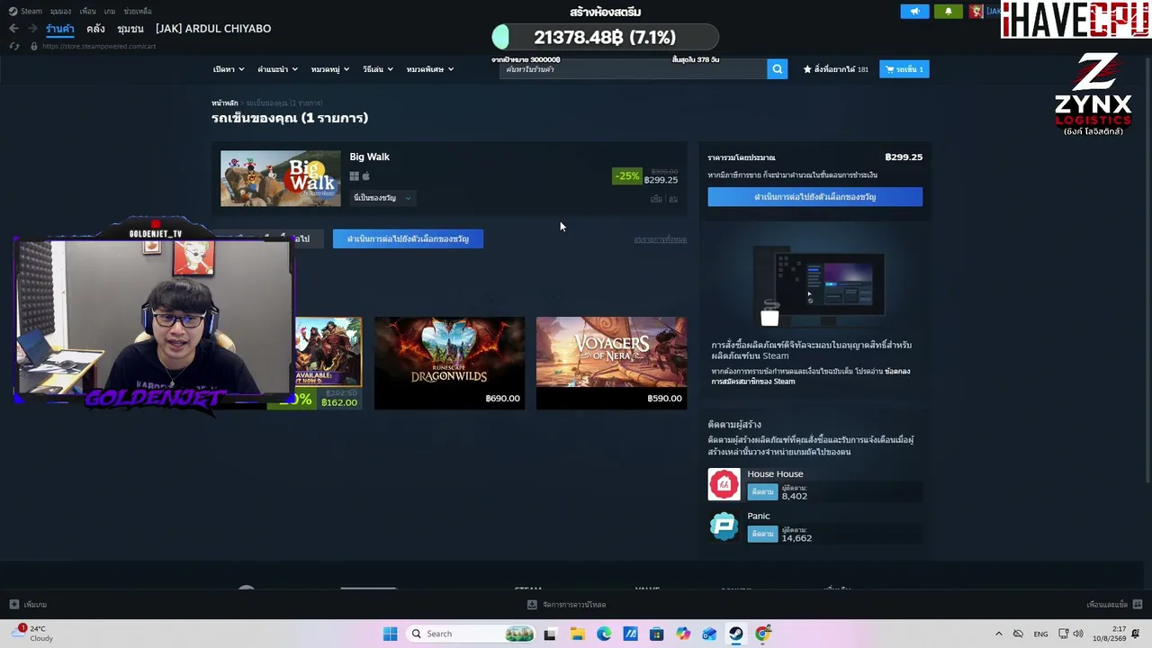Viewport: 1152px width, 648px height.
Task: Open Task View on the taskbar
Action: pyautogui.click(x=550, y=634)
